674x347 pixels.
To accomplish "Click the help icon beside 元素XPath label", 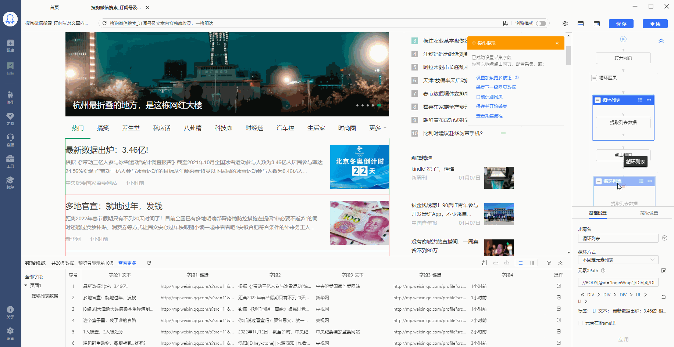I will [603, 271].
